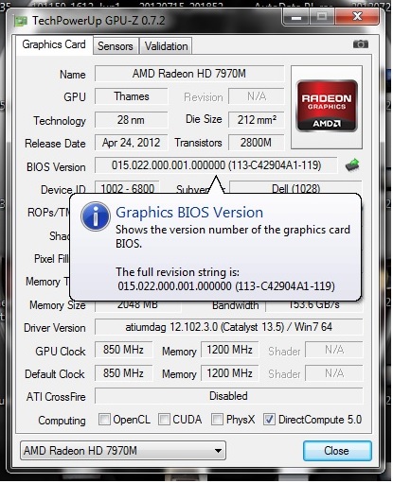The height and width of the screenshot is (483, 393).
Task: Click the ATI CrossFire Disabled field
Action: 229,396
